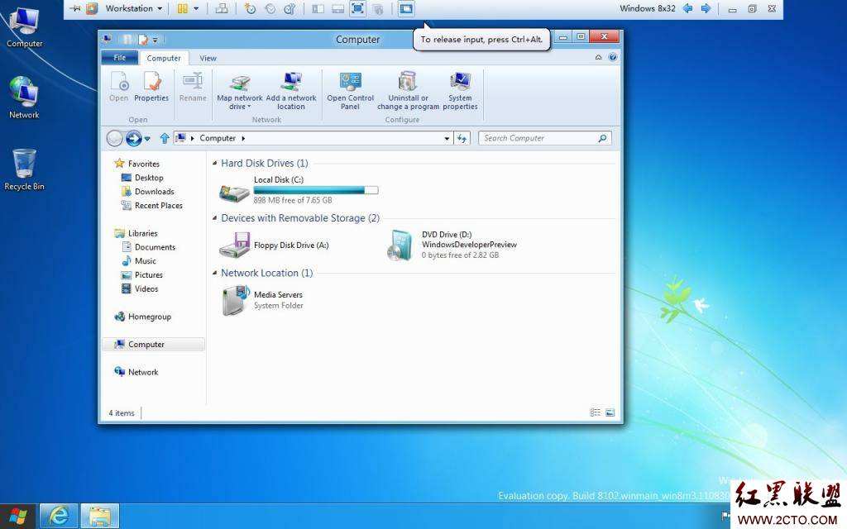Screen dimensions: 847x529
Task: Select Desktop in navigation pane
Action: point(142,178)
